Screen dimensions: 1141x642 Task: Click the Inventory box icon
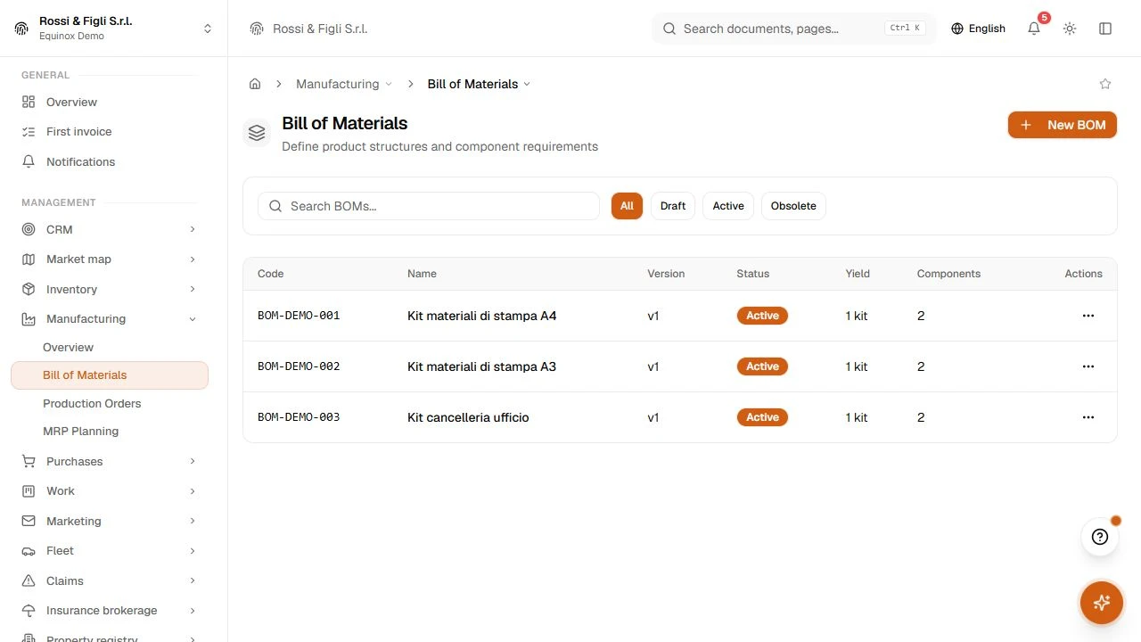pyautogui.click(x=29, y=289)
